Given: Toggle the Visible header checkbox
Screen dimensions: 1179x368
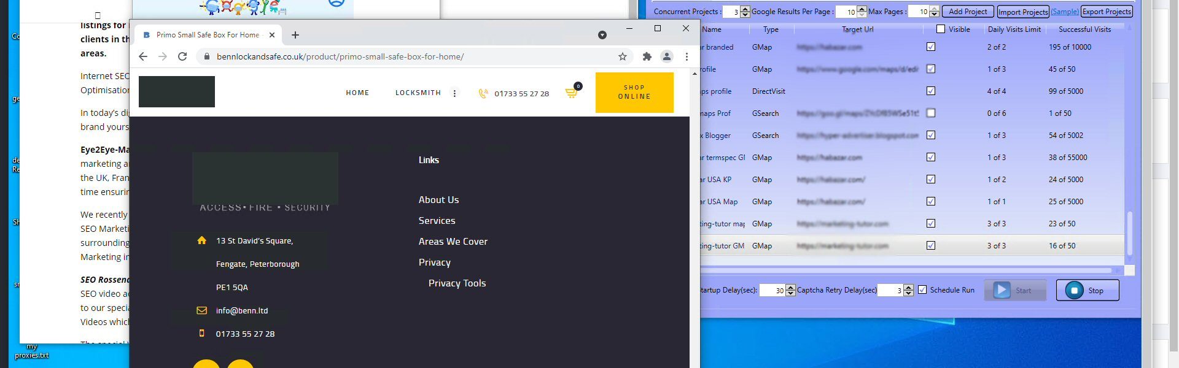Looking at the screenshot, I should tap(941, 29).
